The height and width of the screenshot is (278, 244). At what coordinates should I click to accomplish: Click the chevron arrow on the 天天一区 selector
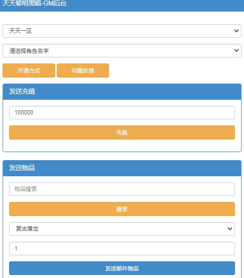point(236,31)
